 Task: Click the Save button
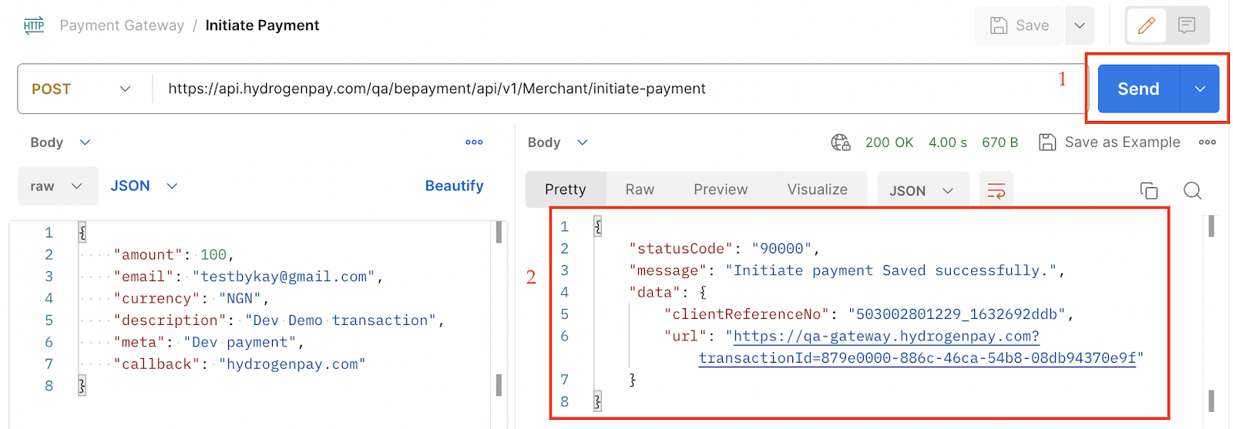click(x=1020, y=25)
